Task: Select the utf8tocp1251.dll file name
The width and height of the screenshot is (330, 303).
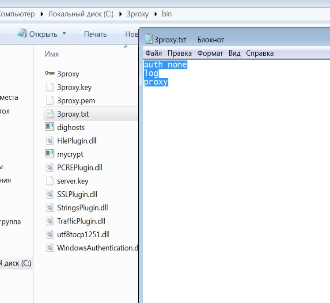Action: [x=83, y=235]
